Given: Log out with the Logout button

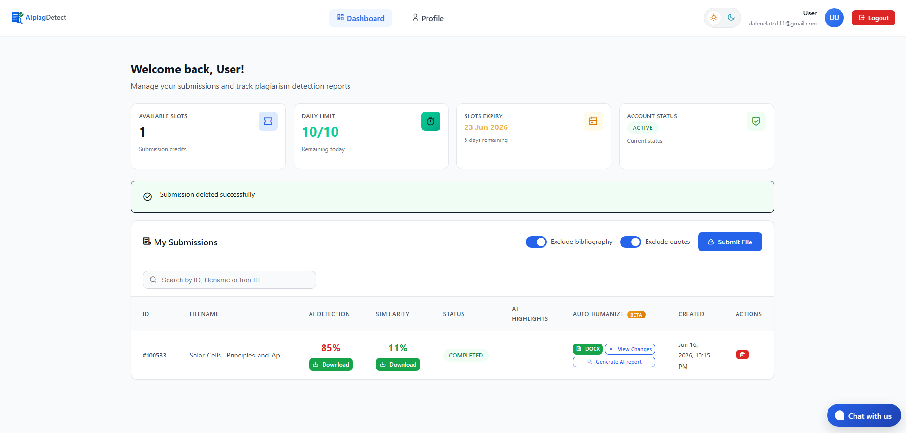Looking at the screenshot, I should (x=873, y=18).
